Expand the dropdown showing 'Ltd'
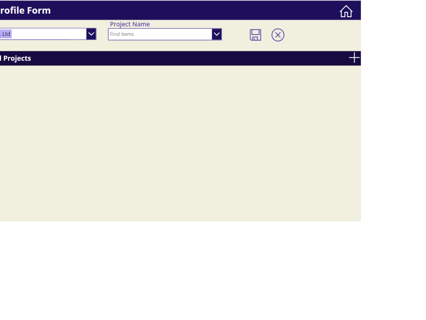This screenshot has width=426, height=320. tap(91, 34)
